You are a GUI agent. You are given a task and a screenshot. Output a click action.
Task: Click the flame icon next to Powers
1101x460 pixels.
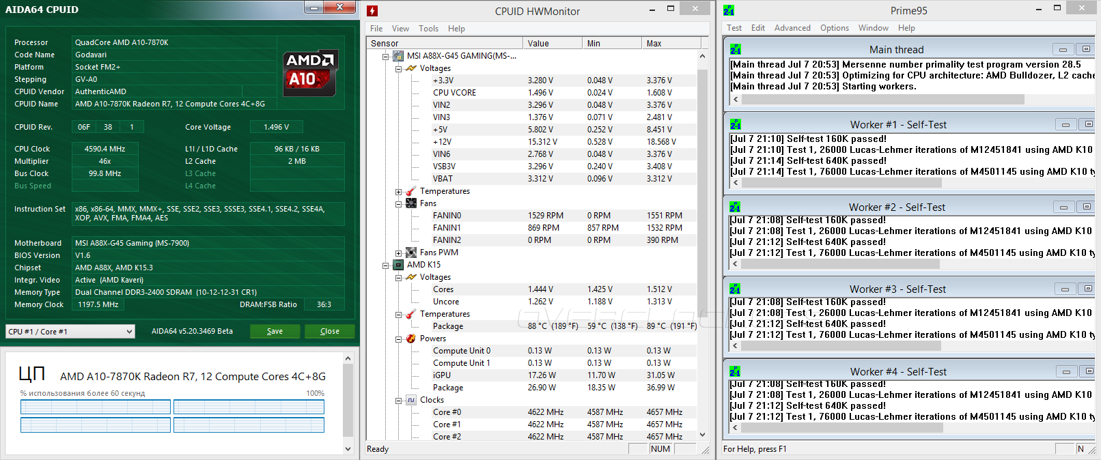(410, 339)
